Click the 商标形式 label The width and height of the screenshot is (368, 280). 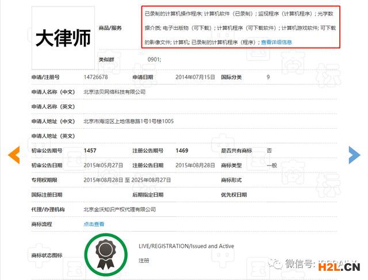pos(231,180)
